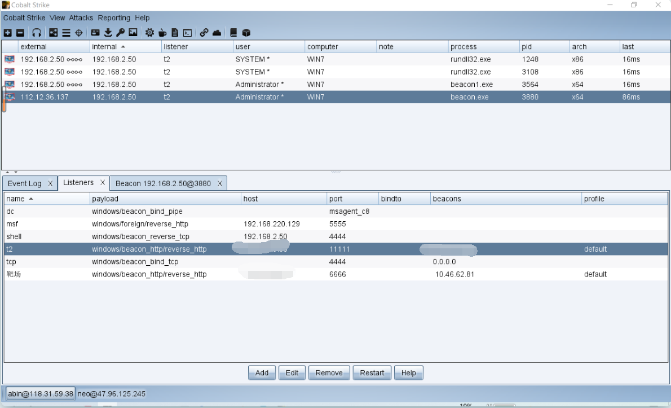Switch to abin@118.31.59.38 server connection
This screenshot has height=408, width=671.
(41, 393)
